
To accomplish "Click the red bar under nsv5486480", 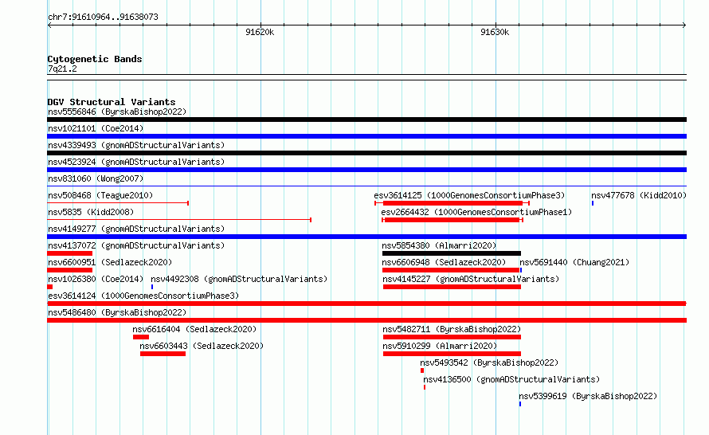I will [366, 320].
